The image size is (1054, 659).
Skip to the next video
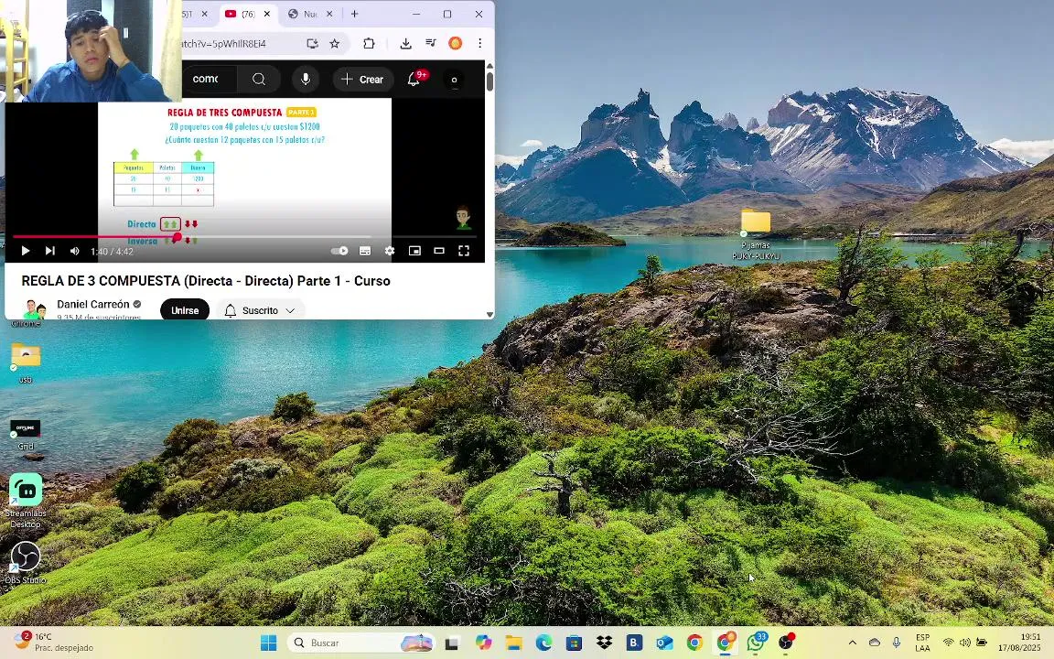click(49, 251)
